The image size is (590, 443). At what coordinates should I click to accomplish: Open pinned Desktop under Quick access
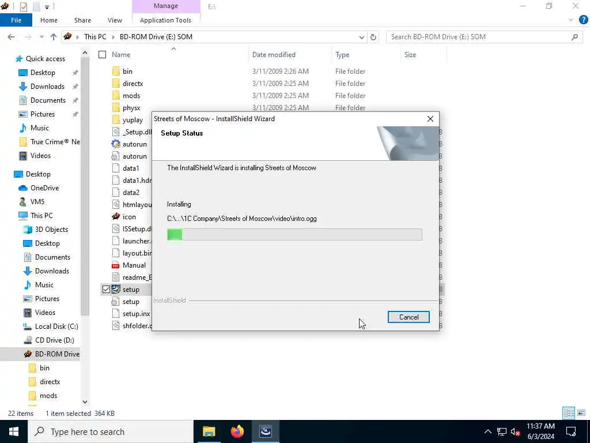[43, 73]
